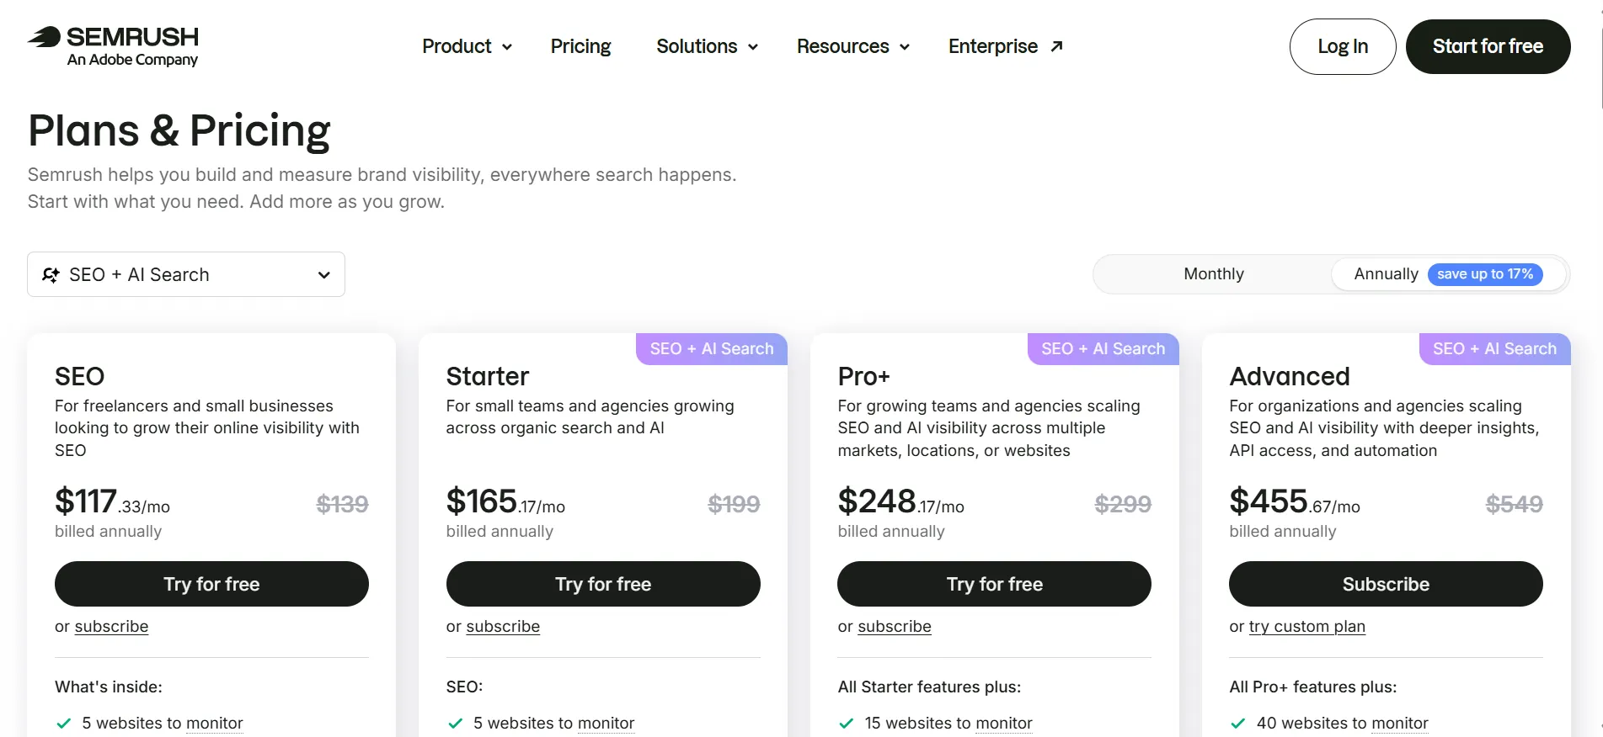The height and width of the screenshot is (737, 1603).
Task: Click the checkmark beside 40 websites to monitor
Action: 1238,724
